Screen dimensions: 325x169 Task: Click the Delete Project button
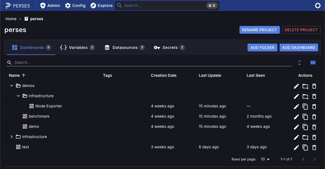(x=301, y=30)
